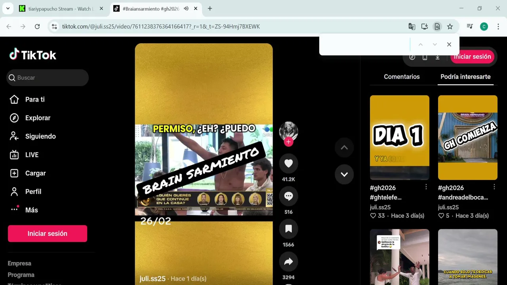Open comments via speech bubble icon
Viewport: 507px width, 285px height.
288,196
